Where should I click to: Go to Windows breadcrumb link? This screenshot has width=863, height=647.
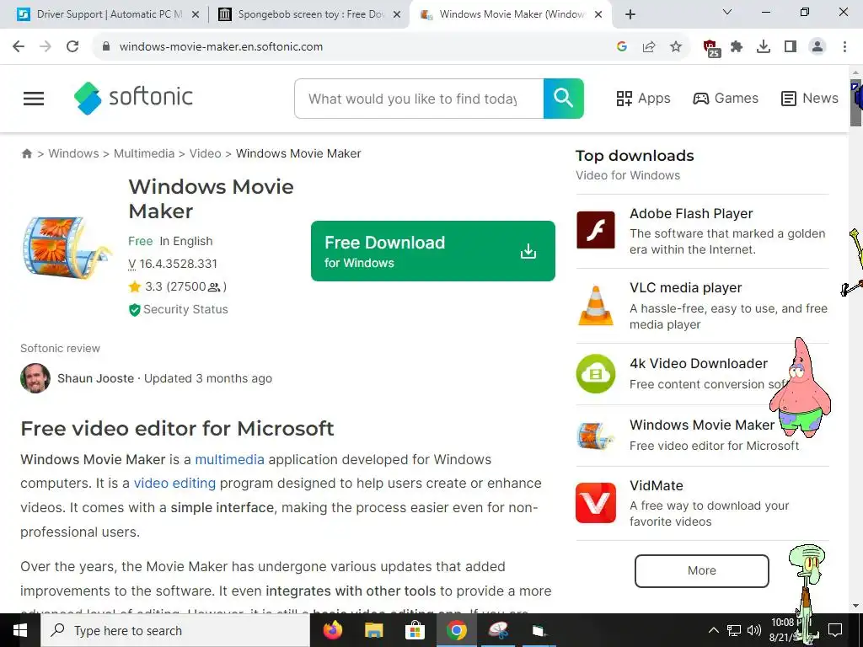pyautogui.click(x=74, y=153)
